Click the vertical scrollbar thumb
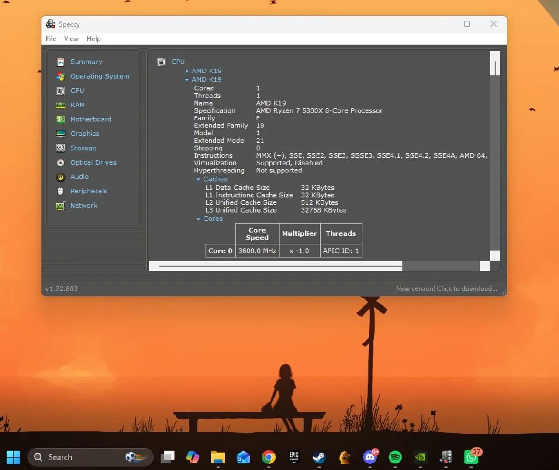The image size is (559, 470). tap(495, 69)
